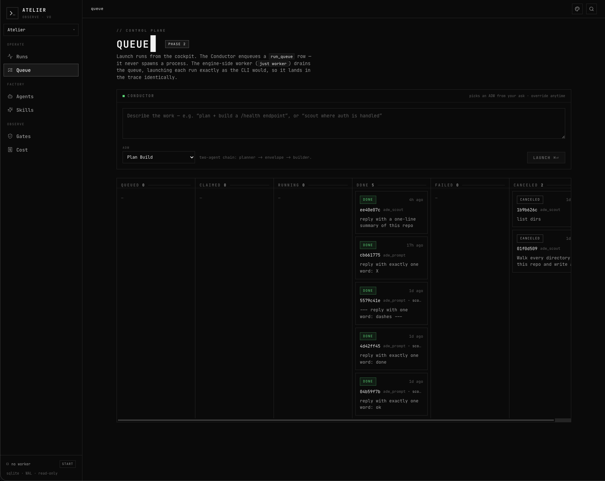Click the queue breadcrumb in top bar
Screen dimensions: 605x481
coord(97,9)
